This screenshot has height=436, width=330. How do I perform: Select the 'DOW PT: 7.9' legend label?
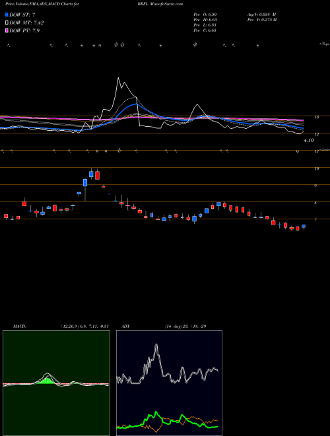(24, 30)
